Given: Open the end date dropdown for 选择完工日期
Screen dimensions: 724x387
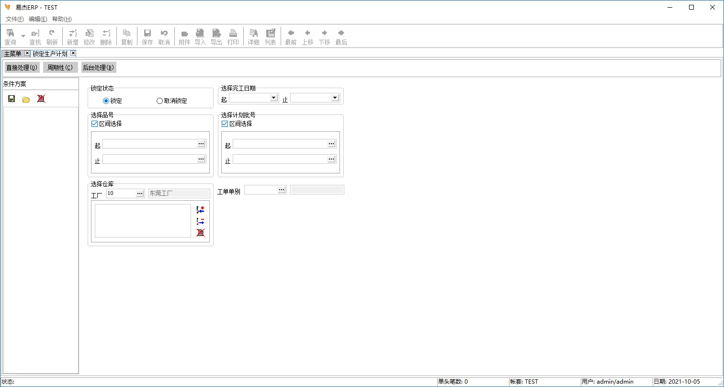Looking at the screenshot, I should tap(335, 98).
